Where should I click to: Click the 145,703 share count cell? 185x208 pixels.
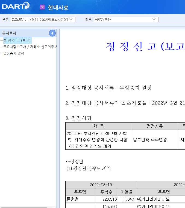click(x=106, y=206)
